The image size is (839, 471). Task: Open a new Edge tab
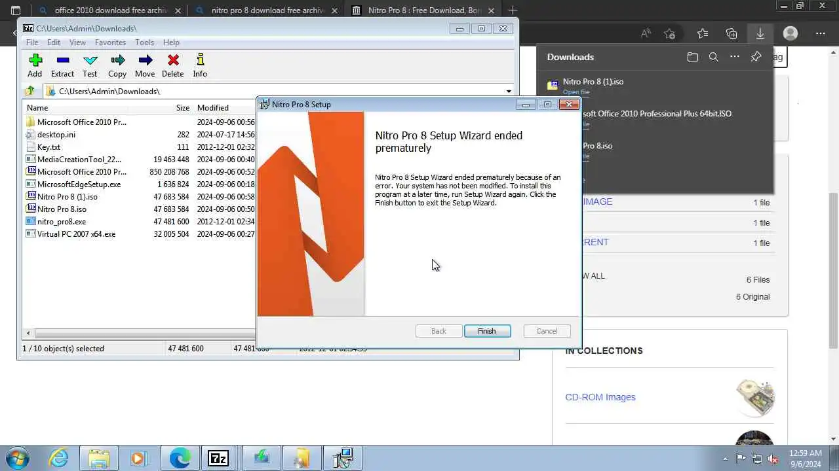click(x=513, y=10)
